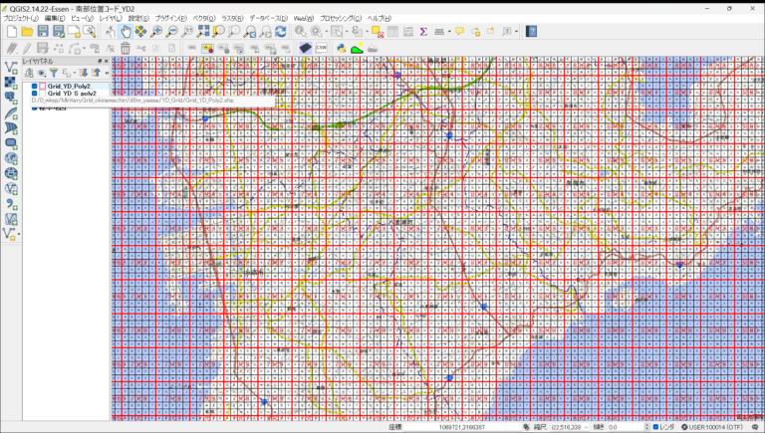Open the statistics summary sigma icon
This screenshot has height=433, width=765.
[x=423, y=32]
